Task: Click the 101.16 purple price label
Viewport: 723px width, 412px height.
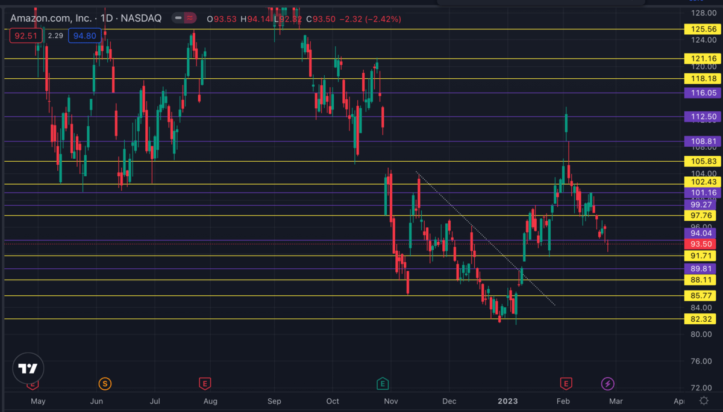Action: coord(703,192)
